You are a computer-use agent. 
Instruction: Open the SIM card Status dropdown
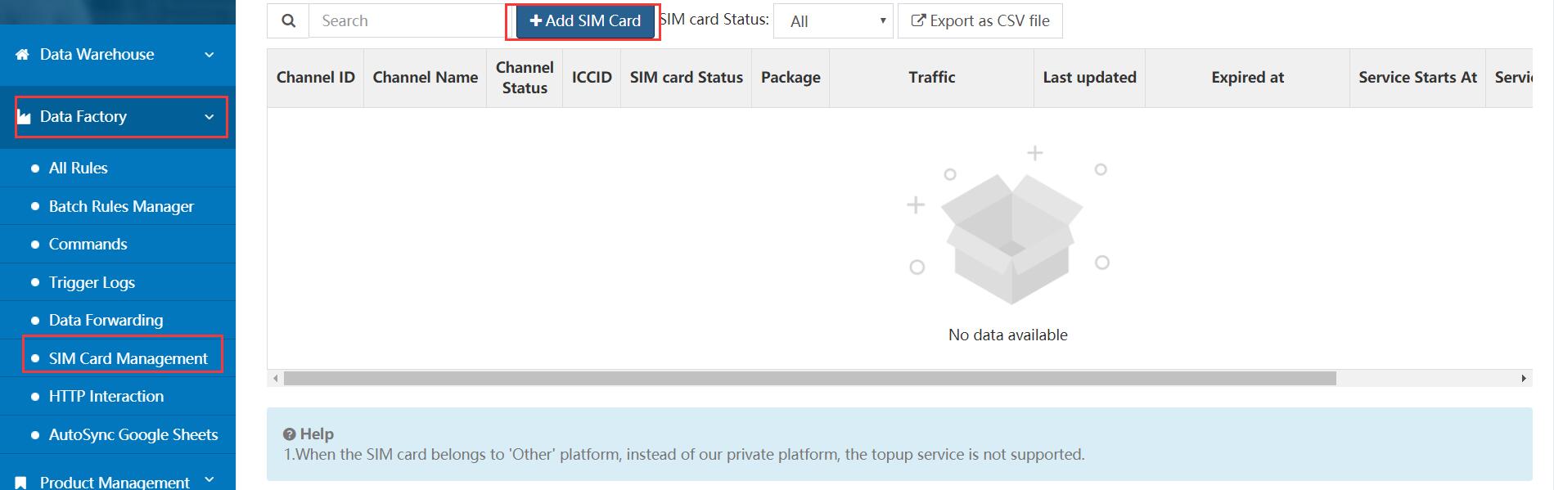833,21
